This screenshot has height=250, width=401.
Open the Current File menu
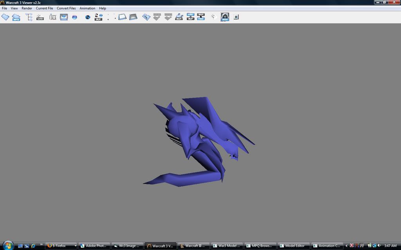(45, 8)
